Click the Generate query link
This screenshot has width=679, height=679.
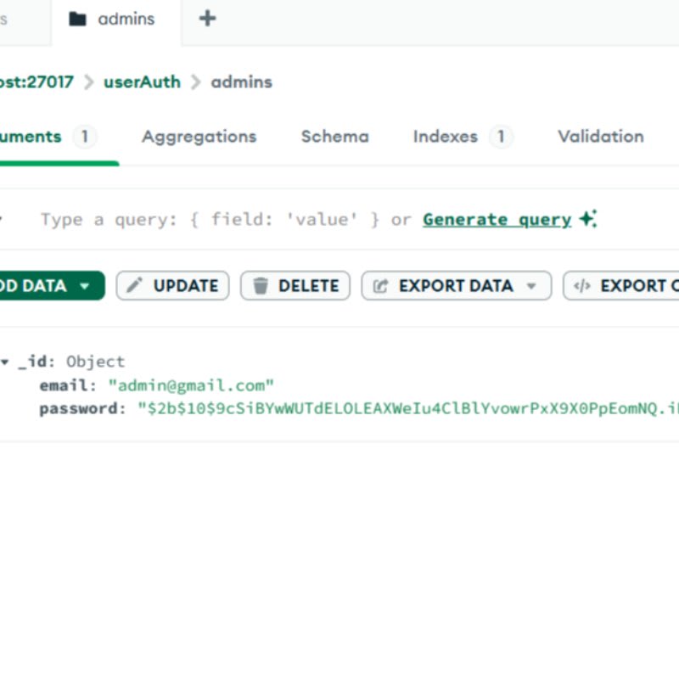point(497,220)
